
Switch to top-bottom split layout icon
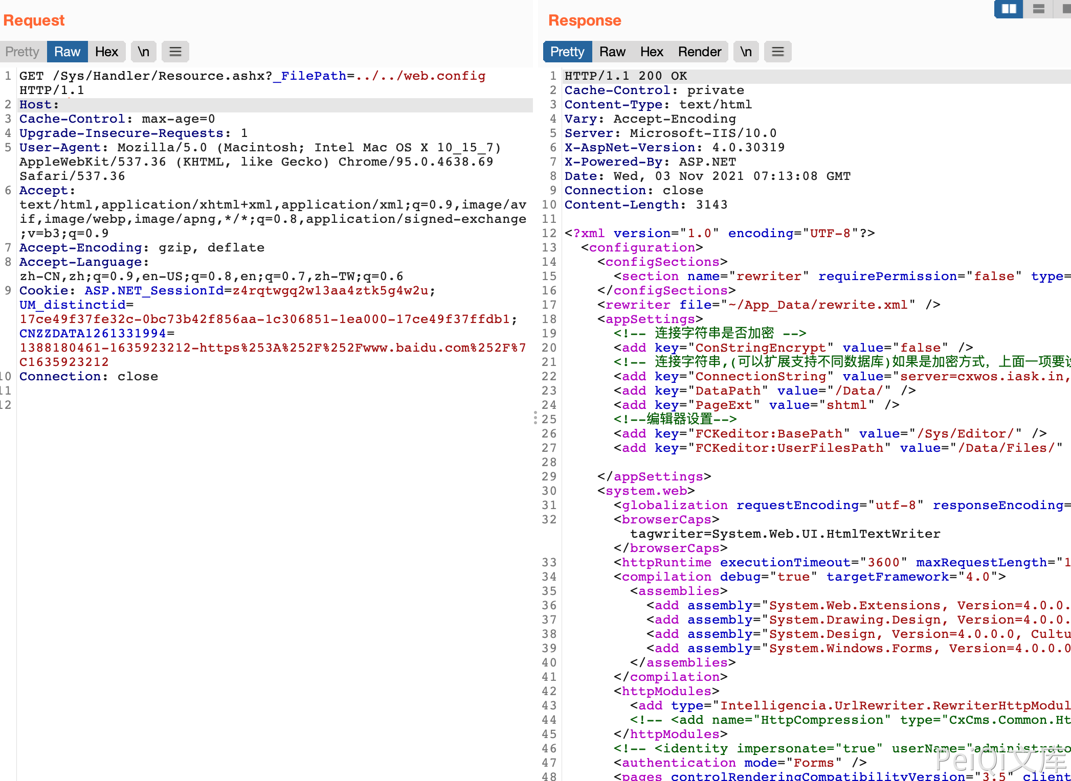[x=1038, y=9]
